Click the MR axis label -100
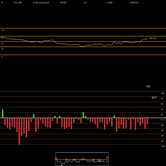This screenshot has width=166, height=166. 163,146
